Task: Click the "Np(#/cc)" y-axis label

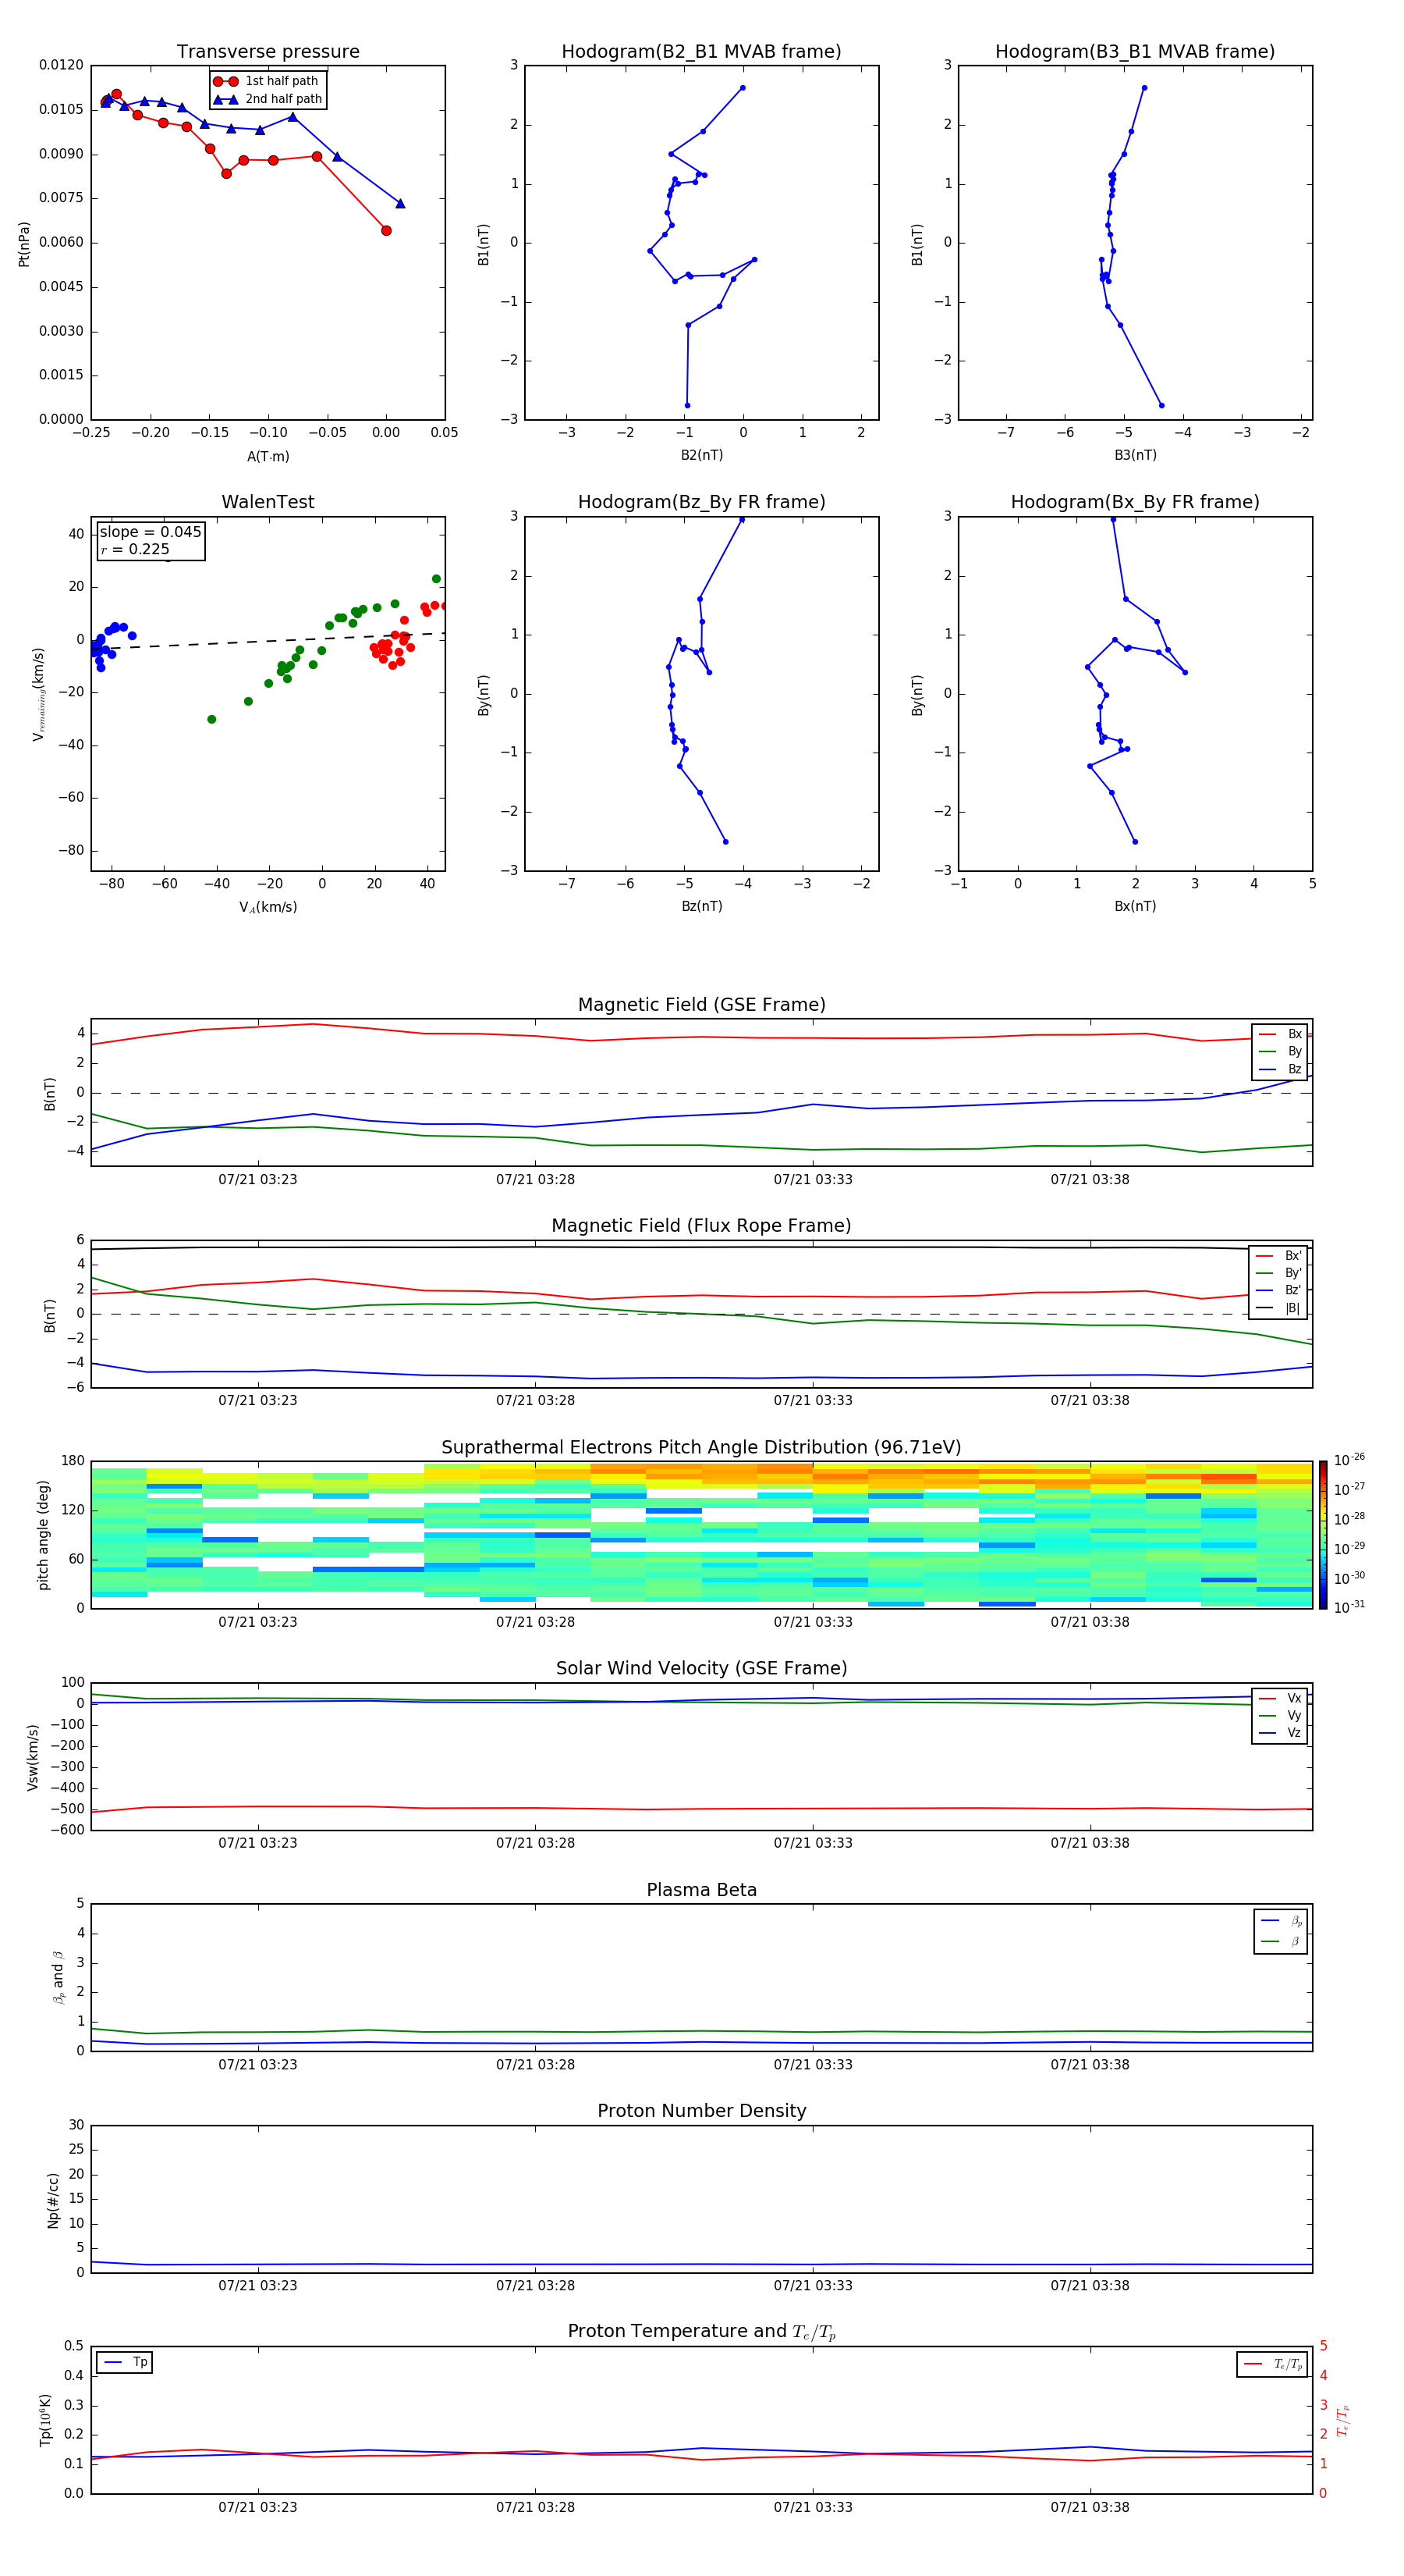Action: [52, 2200]
